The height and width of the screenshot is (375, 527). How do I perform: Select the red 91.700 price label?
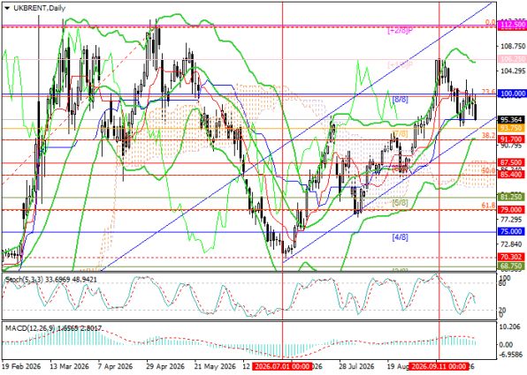pyautogui.click(x=512, y=139)
